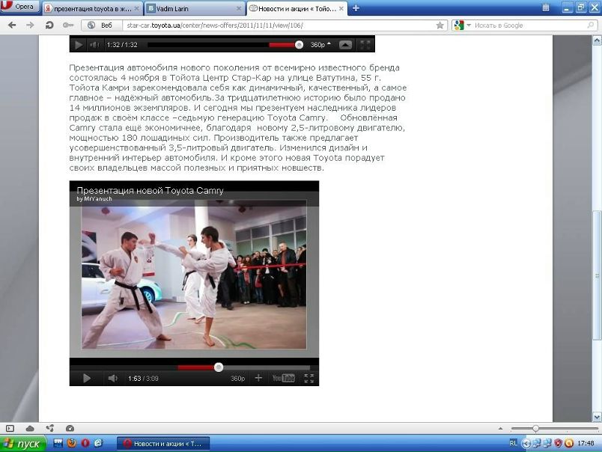This screenshot has width=602, height=452.
Task: Switch to the Vadim Larin tab
Action: [195, 8]
